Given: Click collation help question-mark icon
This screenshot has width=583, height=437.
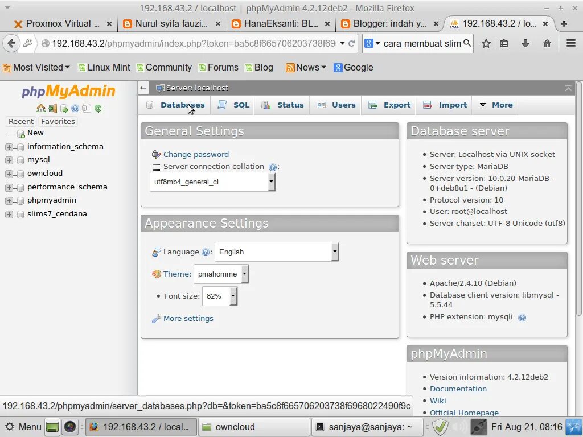Looking at the screenshot, I should [x=273, y=167].
